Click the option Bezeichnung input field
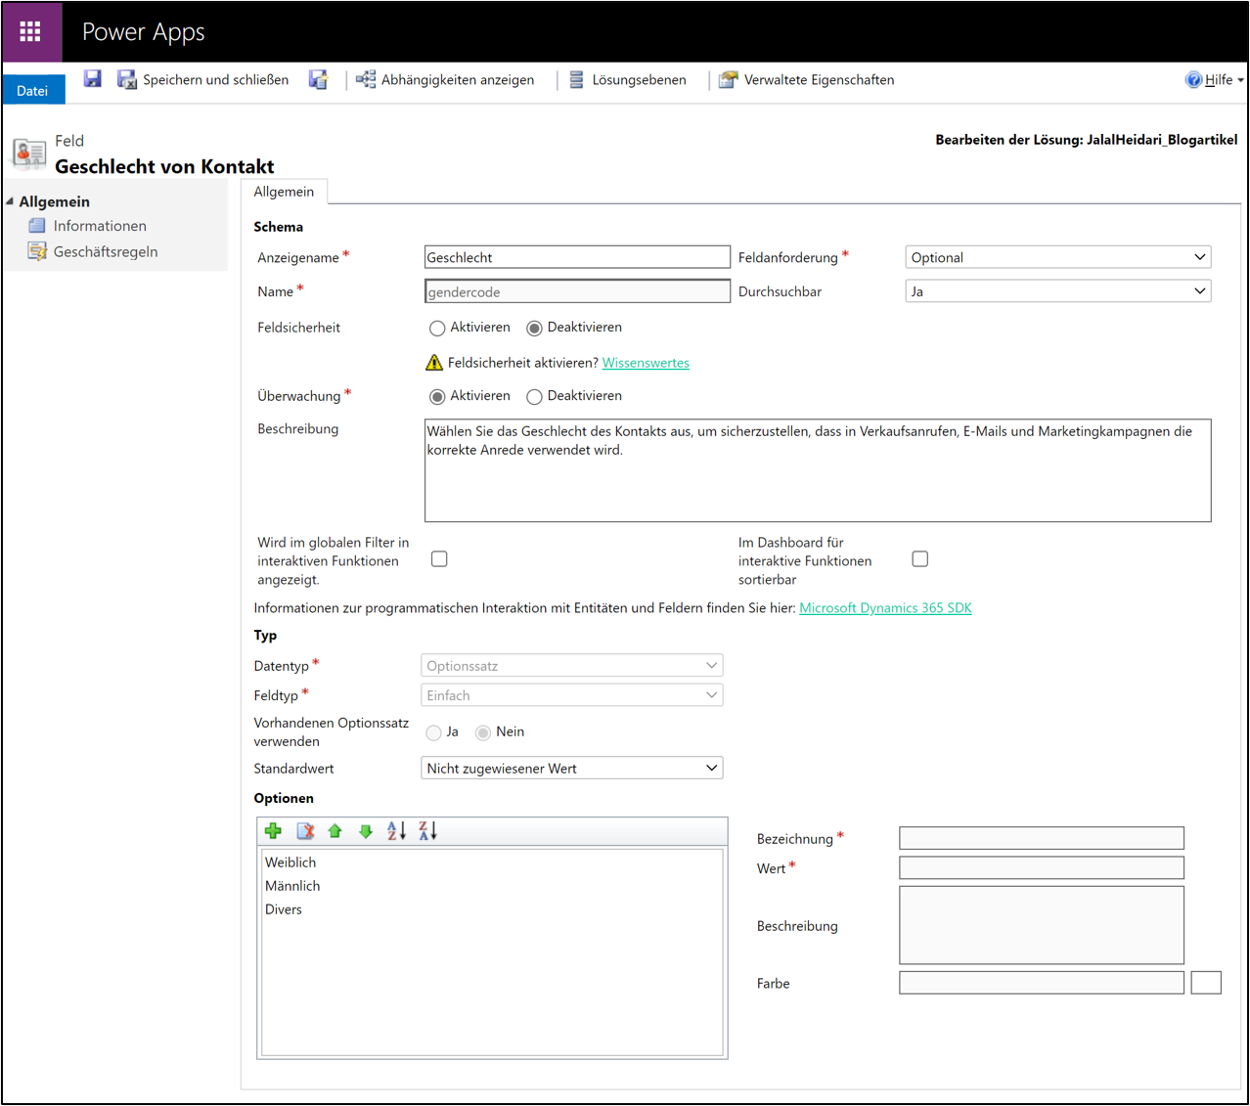The height and width of the screenshot is (1106, 1250). click(x=1042, y=838)
